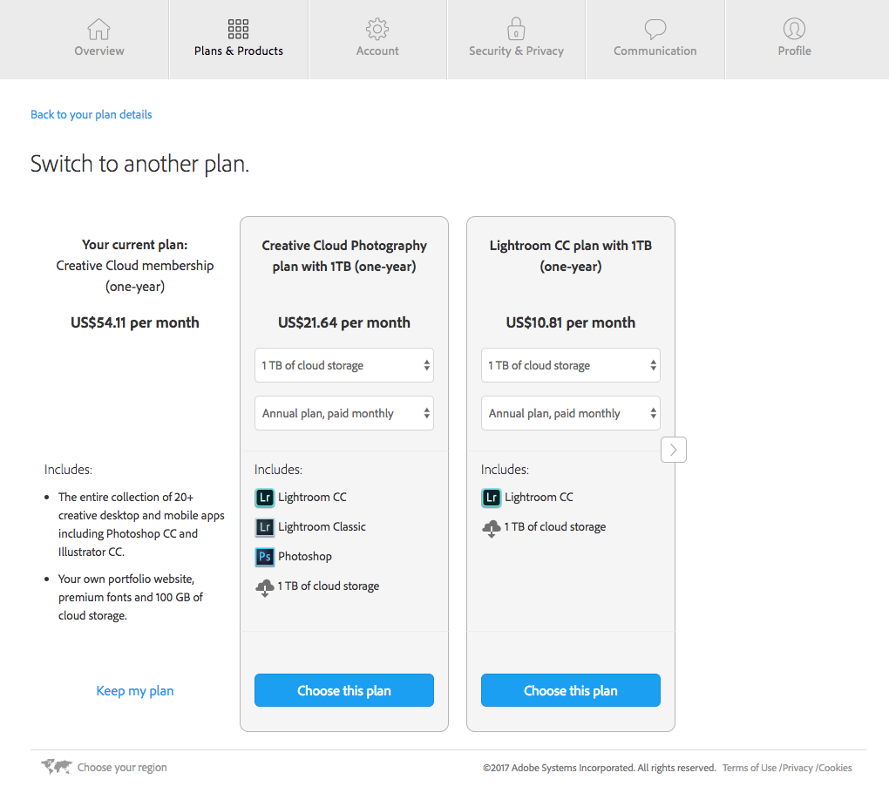Click the Lightroom Classic icon
The image size is (889, 793).
tap(265, 527)
